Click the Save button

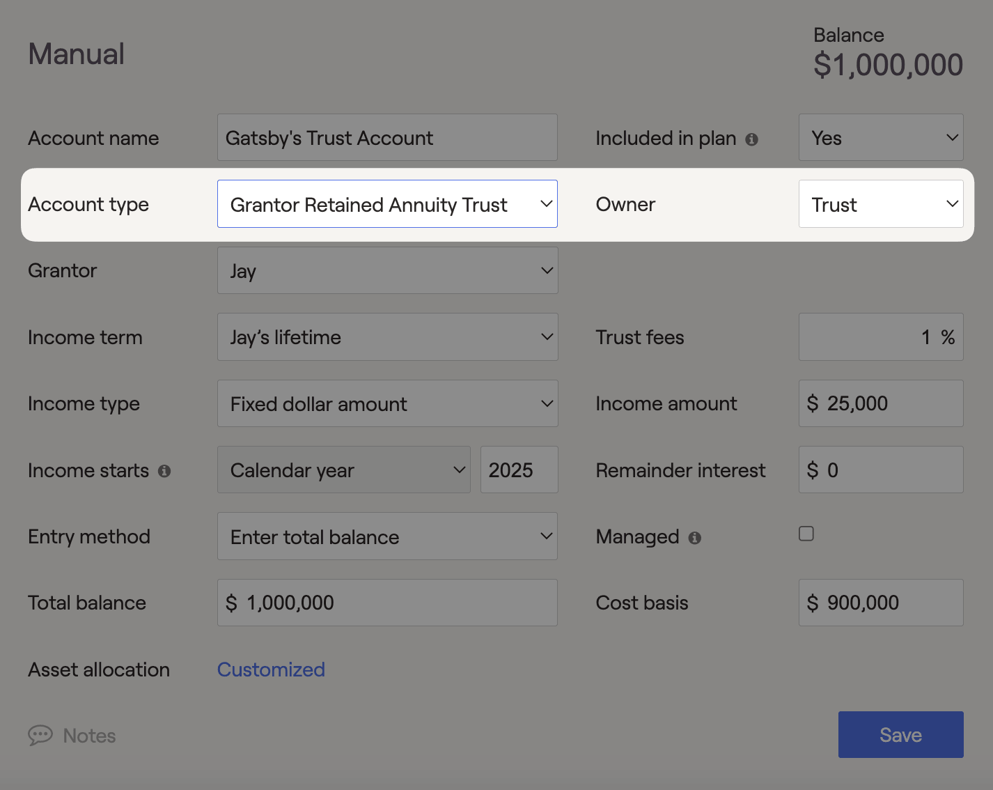click(900, 735)
